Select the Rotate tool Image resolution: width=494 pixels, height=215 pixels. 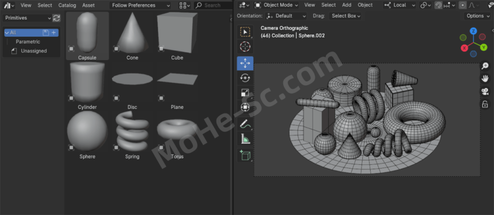[245, 78]
